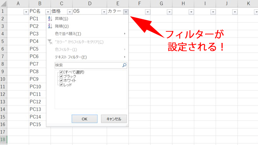Open the PC名 filter dropdown
This screenshot has width=258, height=145.
point(48,12)
